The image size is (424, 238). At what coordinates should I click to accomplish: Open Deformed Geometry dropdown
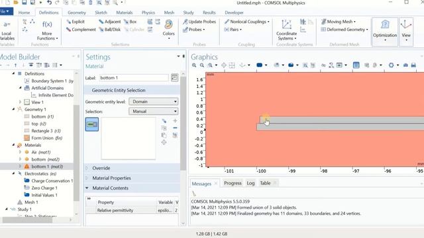(344, 29)
